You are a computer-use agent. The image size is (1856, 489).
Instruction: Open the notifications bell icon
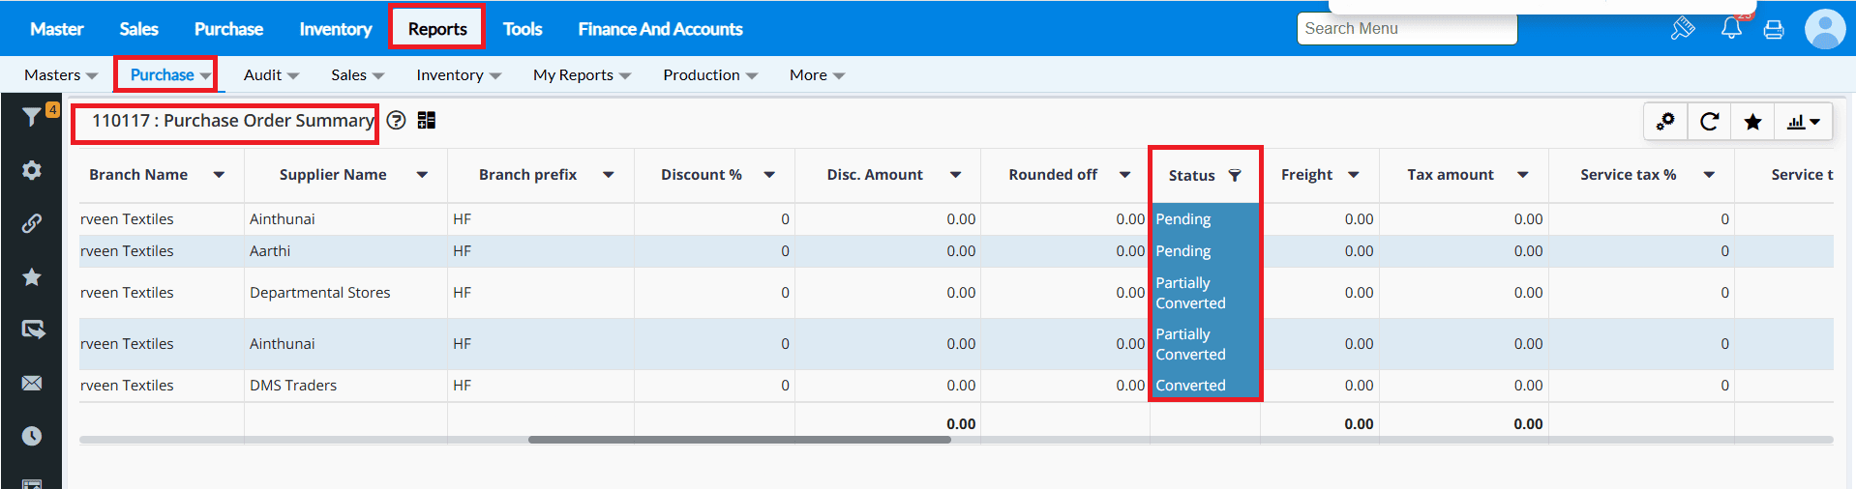point(1731,29)
